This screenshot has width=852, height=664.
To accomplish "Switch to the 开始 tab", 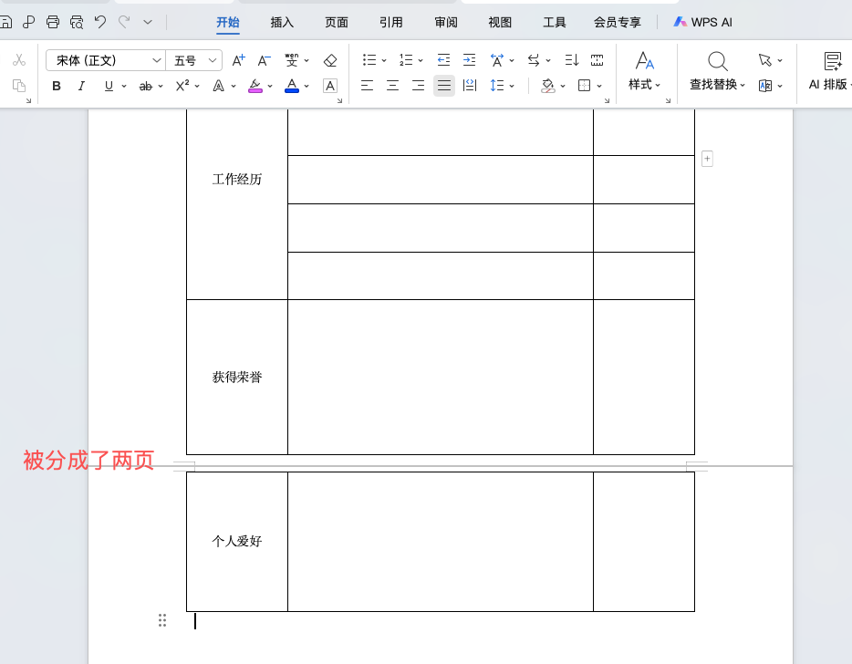I will [228, 22].
